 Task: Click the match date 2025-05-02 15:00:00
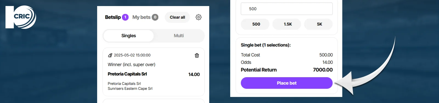pyautogui.click(x=132, y=55)
